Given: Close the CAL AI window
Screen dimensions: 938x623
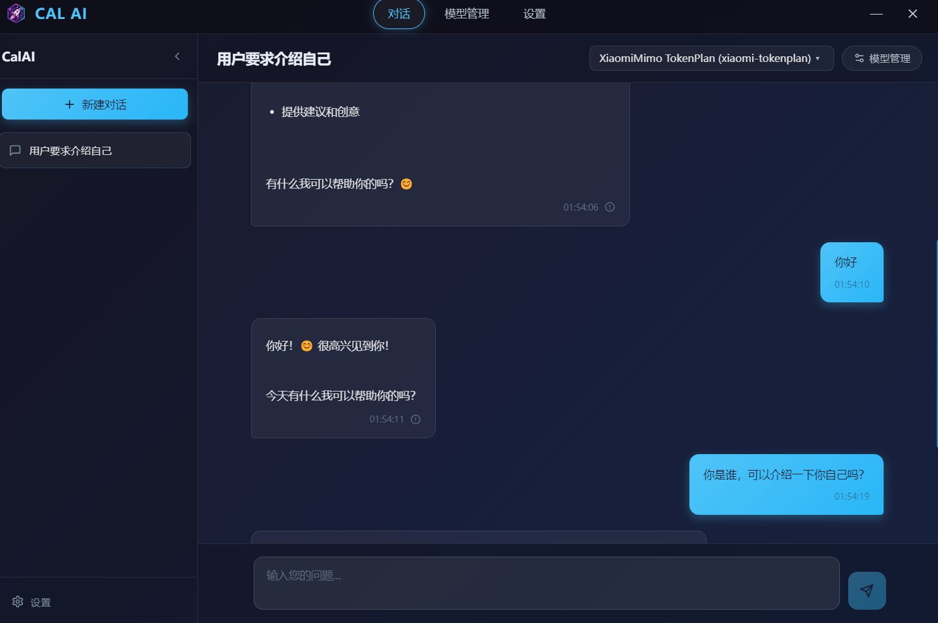Looking at the screenshot, I should [x=913, y=14].
